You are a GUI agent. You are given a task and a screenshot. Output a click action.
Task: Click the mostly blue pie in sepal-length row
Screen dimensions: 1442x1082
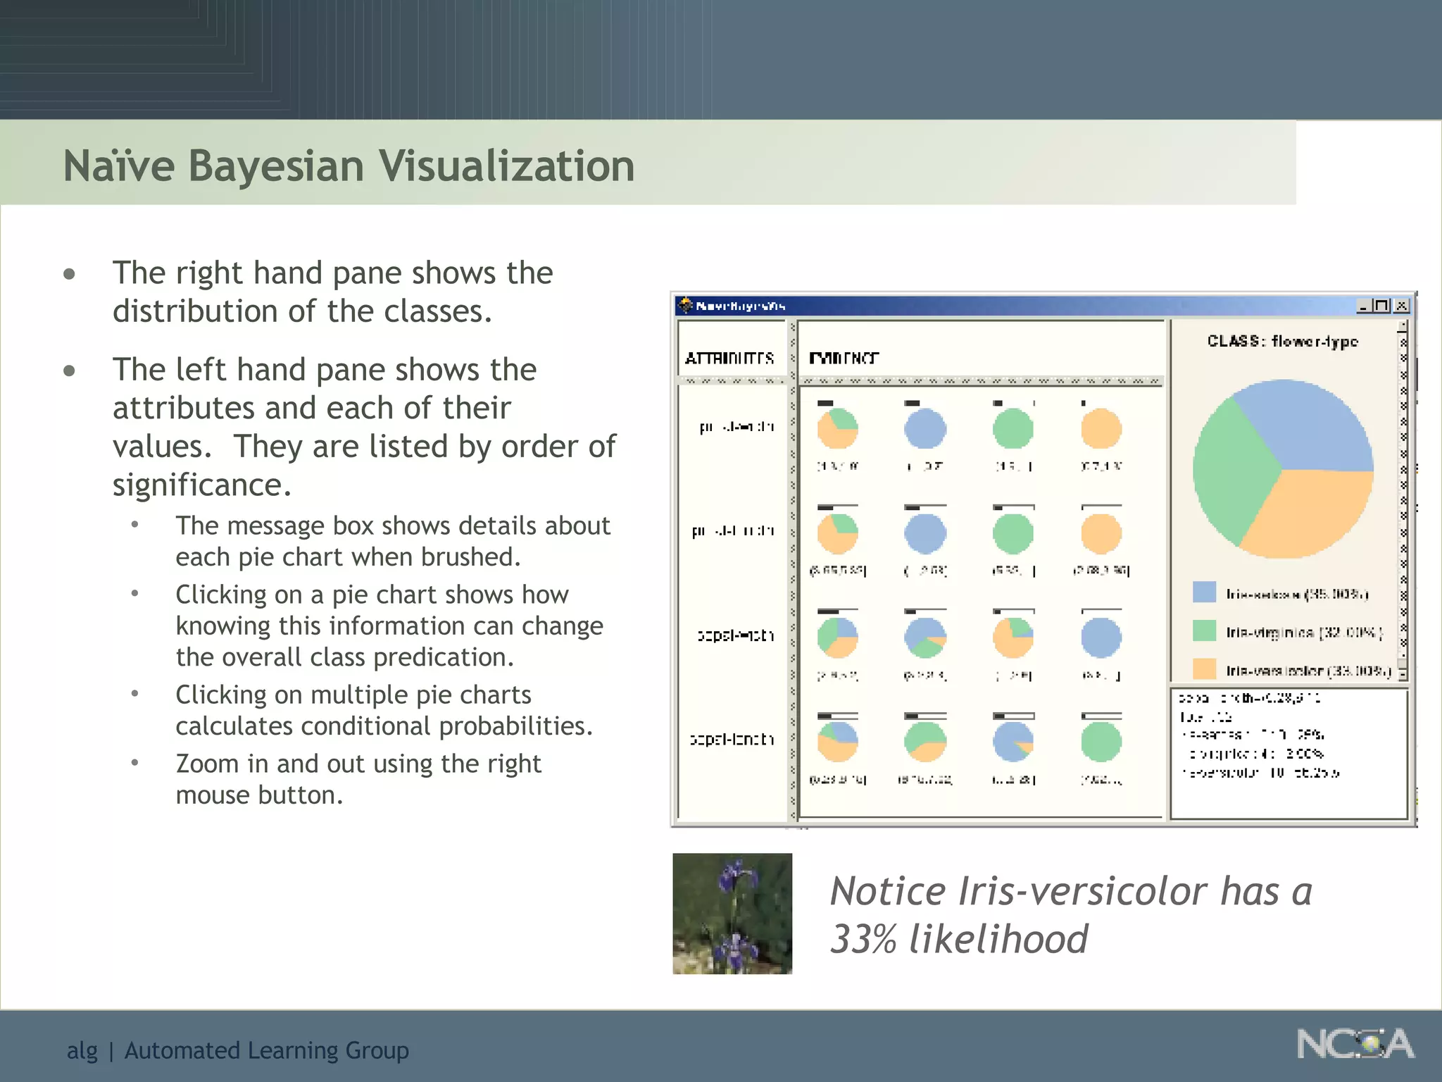tap(1012, 742)
